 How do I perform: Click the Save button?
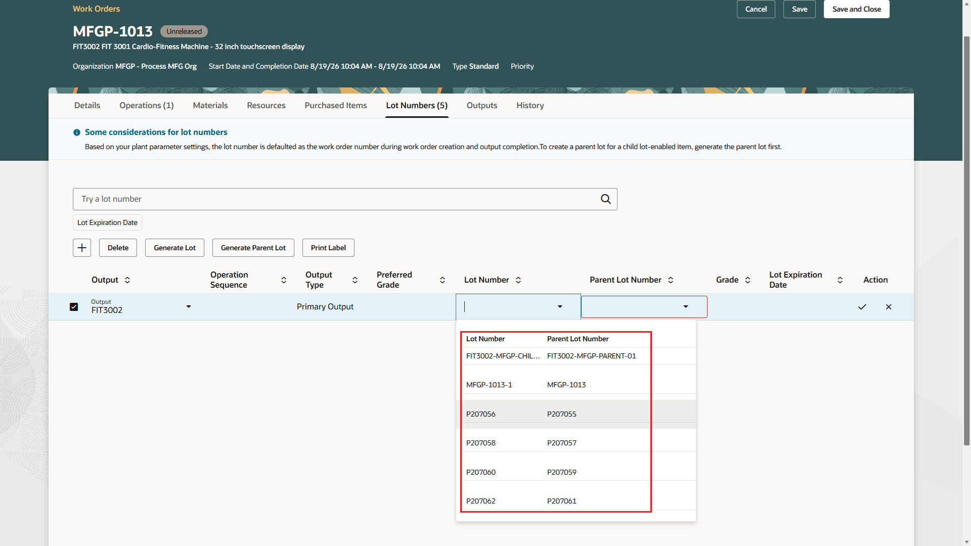click(x=800, y=9)
